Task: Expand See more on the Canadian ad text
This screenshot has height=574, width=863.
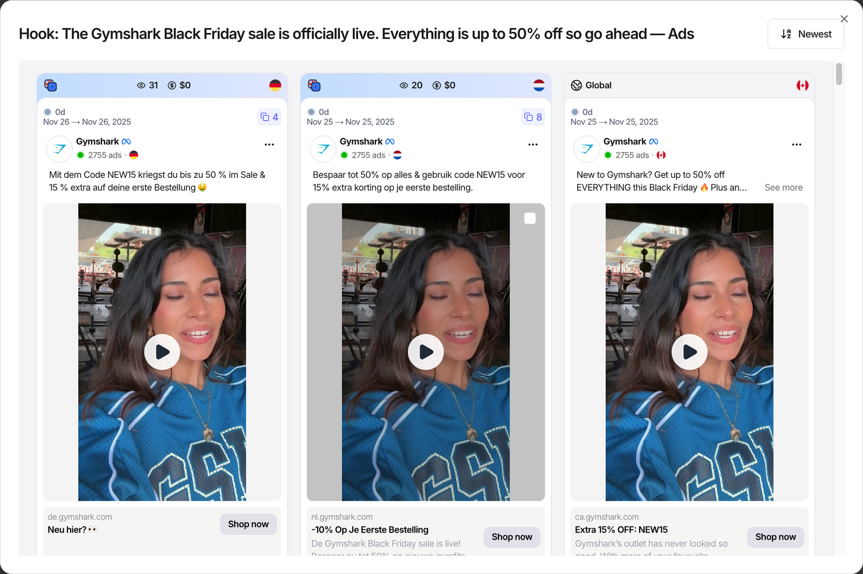Action: click(x=783, y=188)
